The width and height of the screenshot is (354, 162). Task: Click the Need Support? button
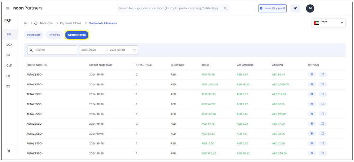pos(273,8)
